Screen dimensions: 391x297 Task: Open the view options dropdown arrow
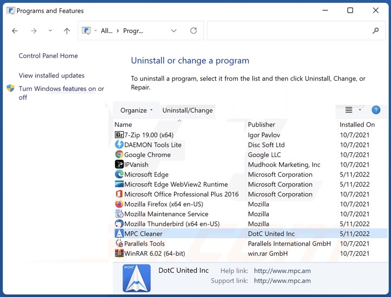[360, 110]
